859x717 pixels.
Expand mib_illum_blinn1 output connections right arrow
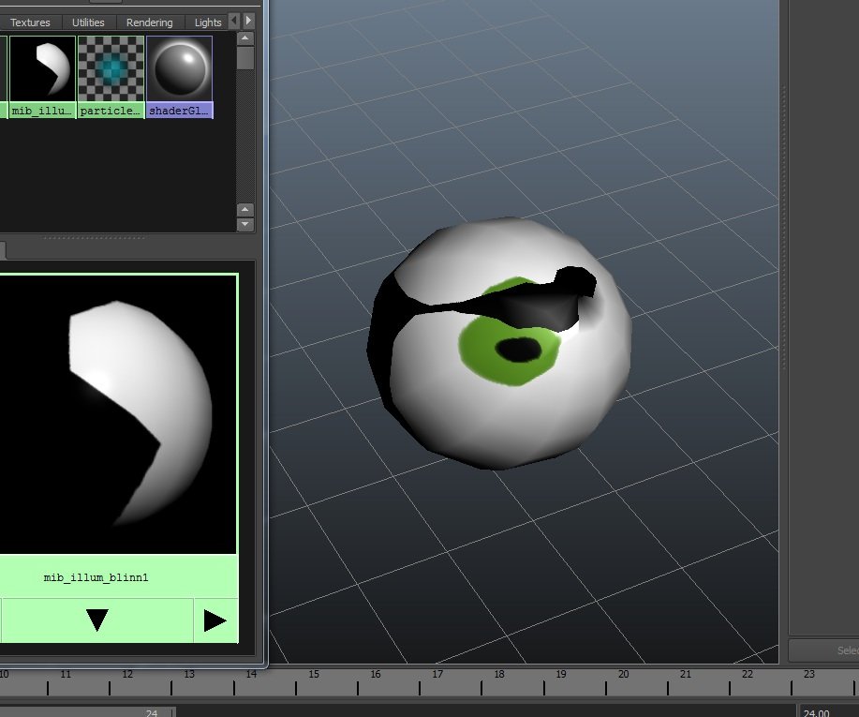pos(215,620)
